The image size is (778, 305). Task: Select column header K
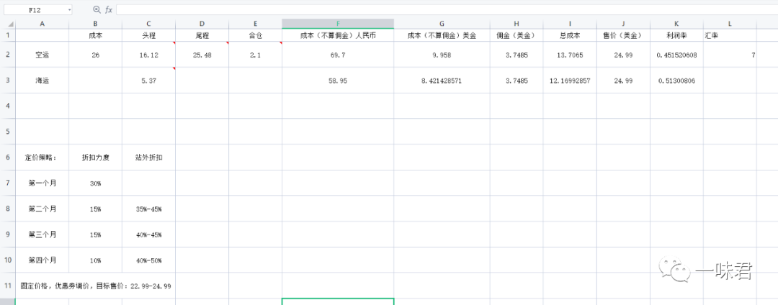coord(676,24)
